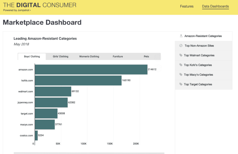Screen dimensions: 238x154
Task: Click the costco.com bar in chart
Action: tap(36, 135)
